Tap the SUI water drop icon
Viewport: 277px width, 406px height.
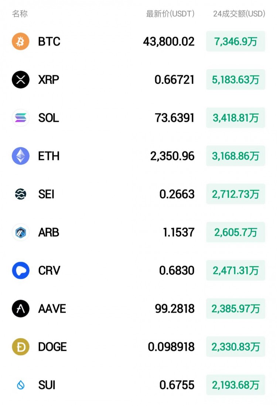click(x=20, y=385)
